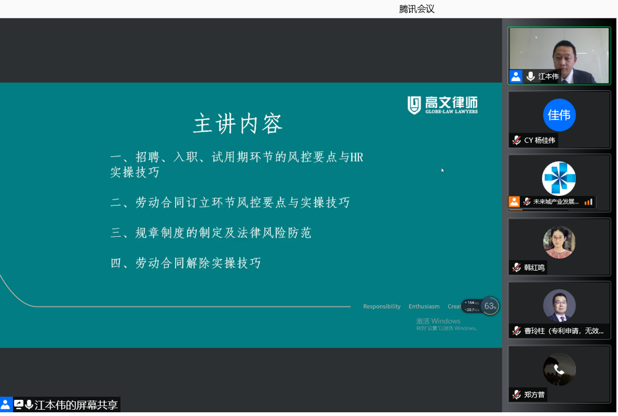
Task: Click the microphone icon beside the name 江本伟 on the video tile
Action: click(530, 76)
